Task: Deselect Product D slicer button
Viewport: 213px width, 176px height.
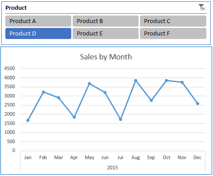Action: click(x=38, y=34)
